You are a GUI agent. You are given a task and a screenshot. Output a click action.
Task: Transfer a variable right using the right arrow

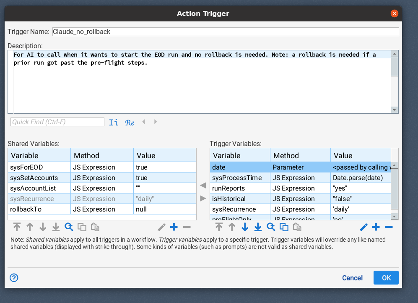(203, 198)
